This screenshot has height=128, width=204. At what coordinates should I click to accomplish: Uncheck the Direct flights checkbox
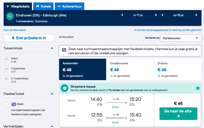7,58
